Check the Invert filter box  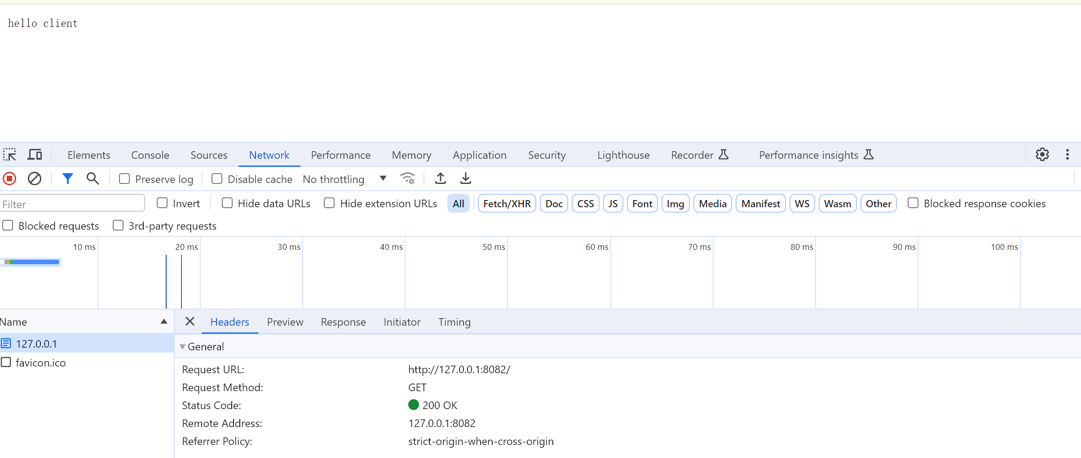pos(162,203)
